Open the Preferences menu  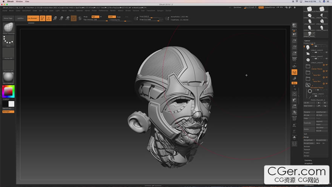pyautogui.click(x=103, y=11)
